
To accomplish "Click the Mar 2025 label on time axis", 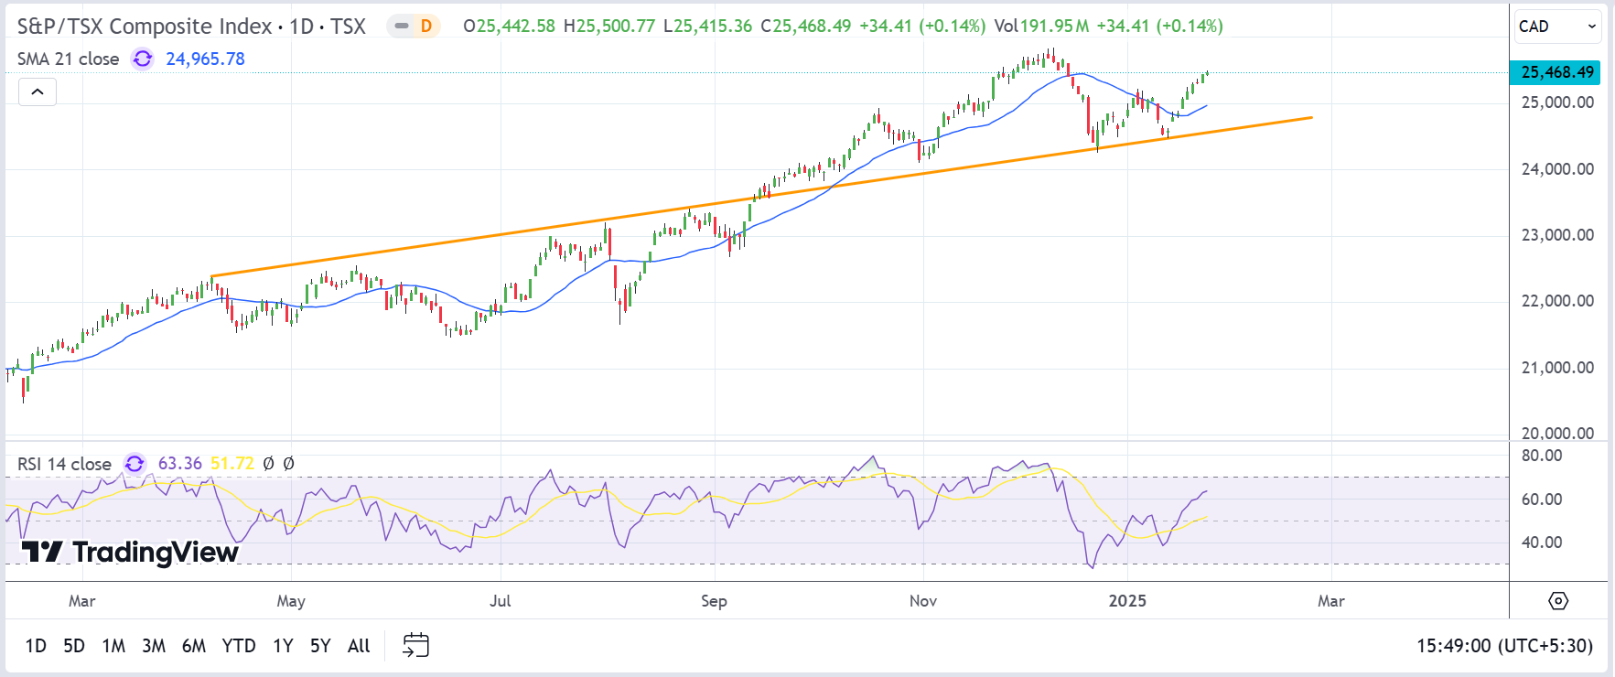I will pos(1331,601).
